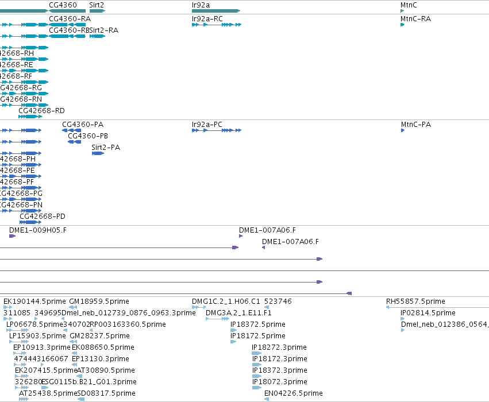489x402 pixels.
Task: Click the LP06678.5prime EST label
Action: click(34, 324)
